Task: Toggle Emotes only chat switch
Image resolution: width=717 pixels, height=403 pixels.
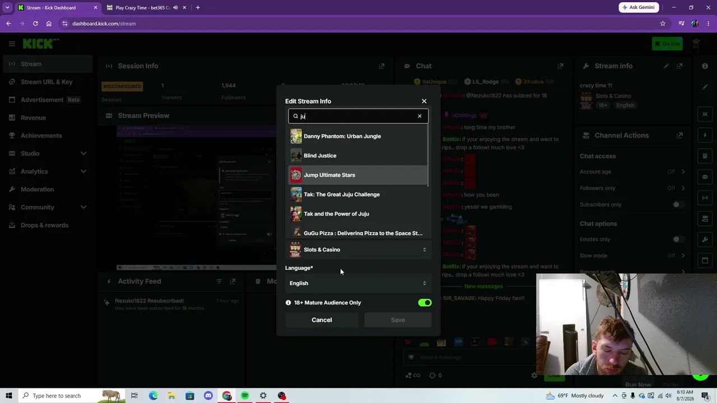Action: [x=678, y=240]
